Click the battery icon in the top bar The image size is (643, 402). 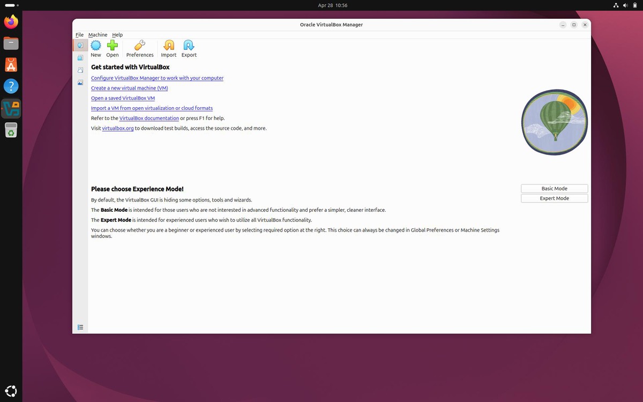coord(634,5)
